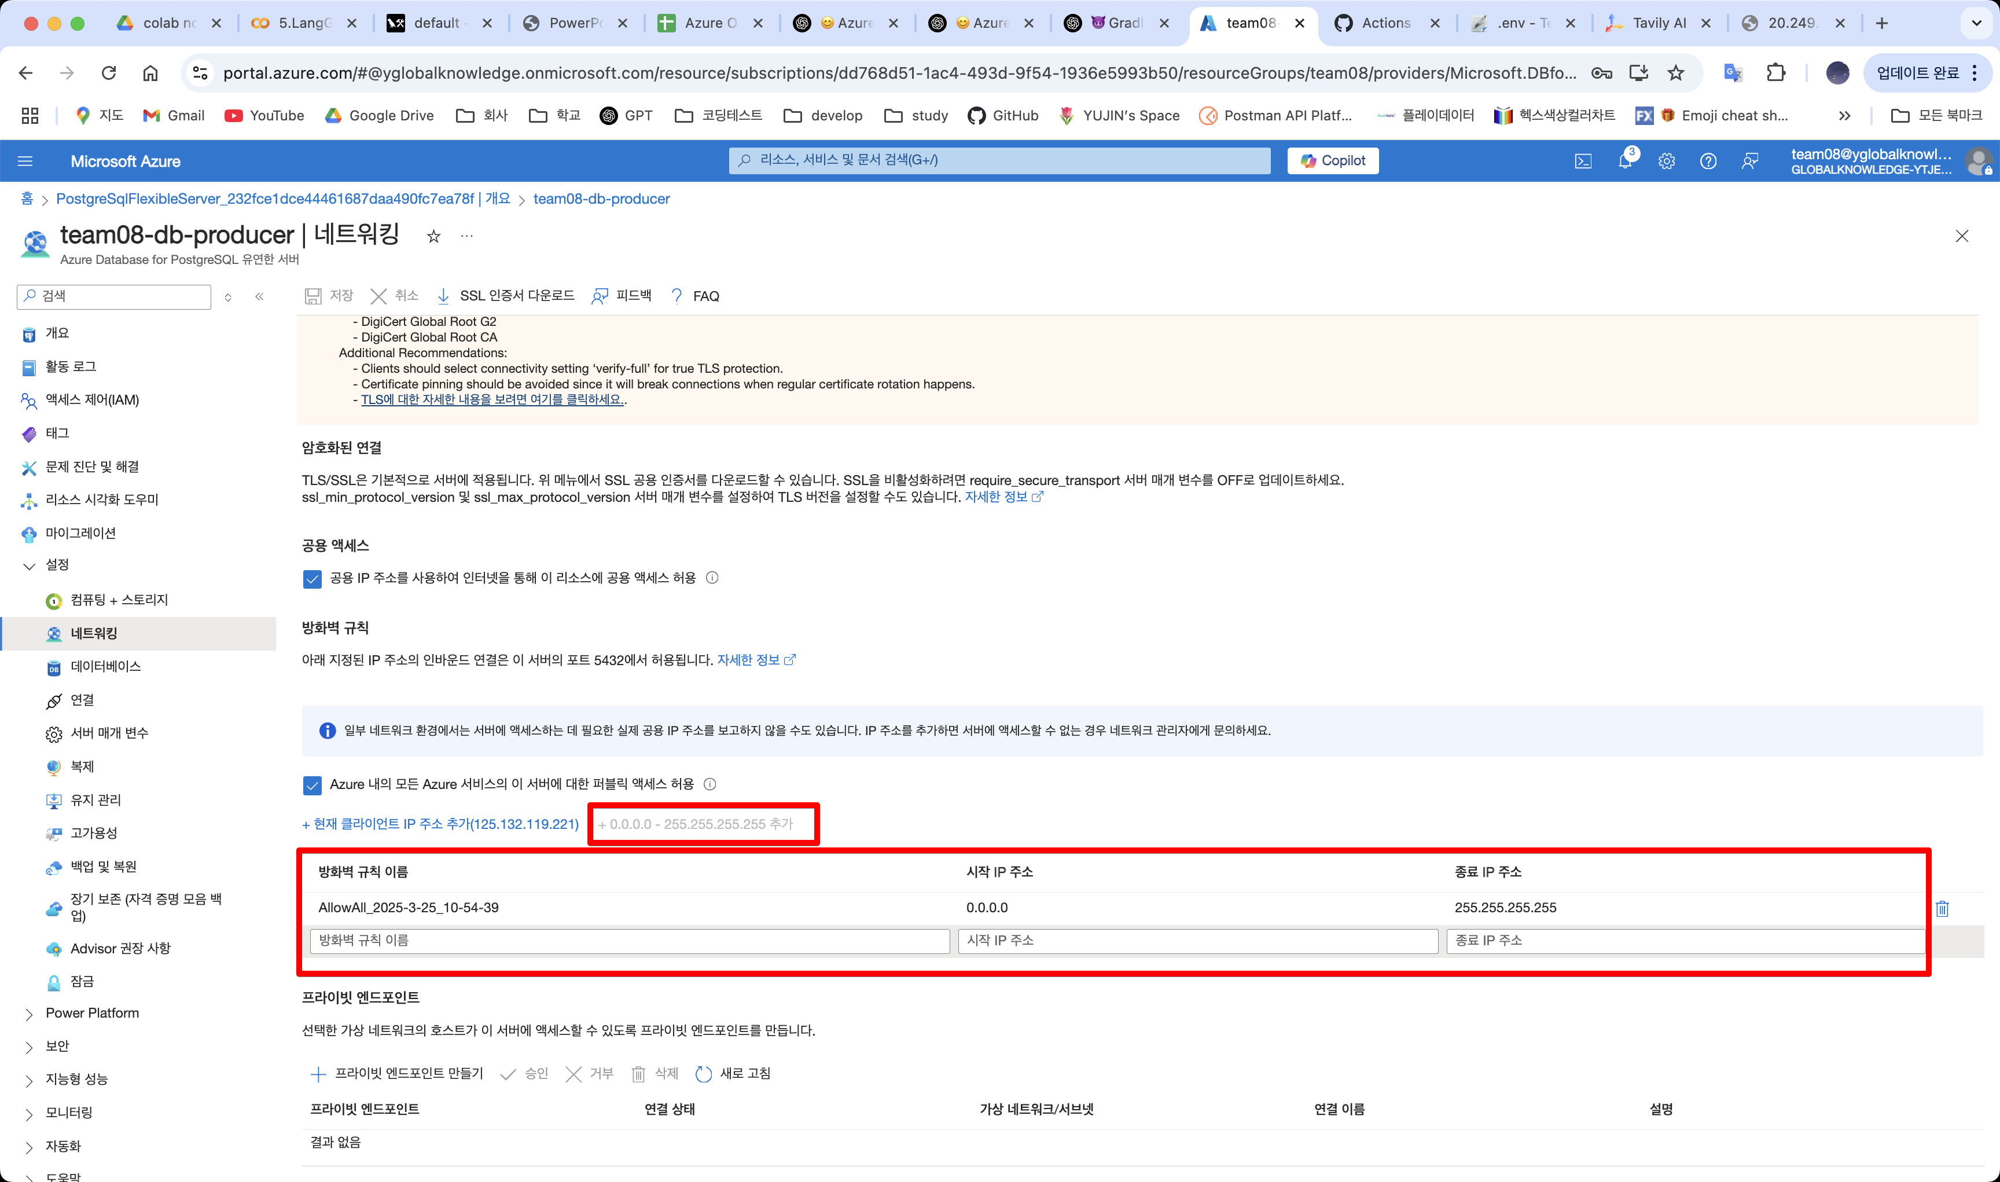
Task: Focus the 종료 IP 주소 input field
Action: click(1686, 941)
